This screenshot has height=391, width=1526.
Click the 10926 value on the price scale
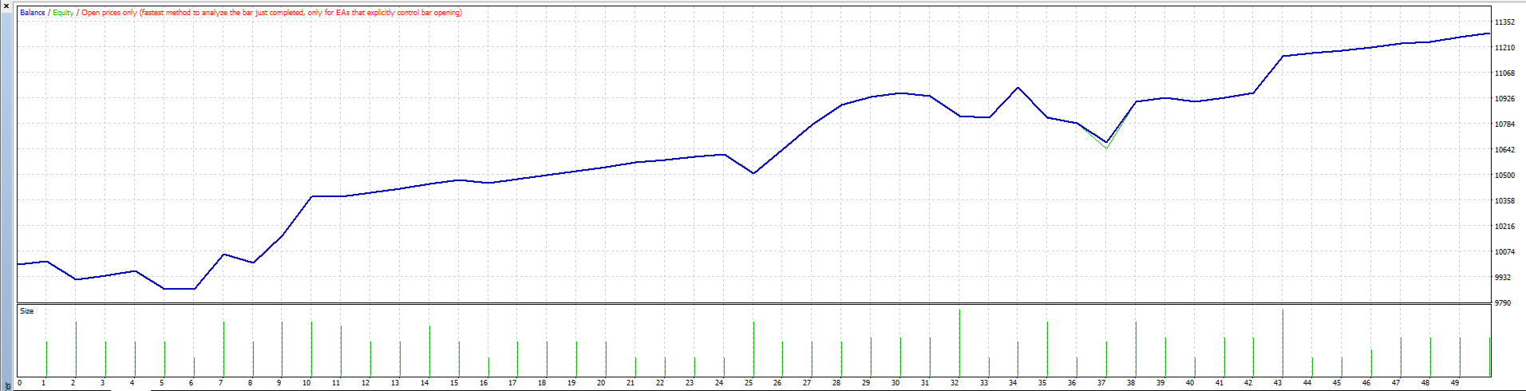(x=1504, y=99)
